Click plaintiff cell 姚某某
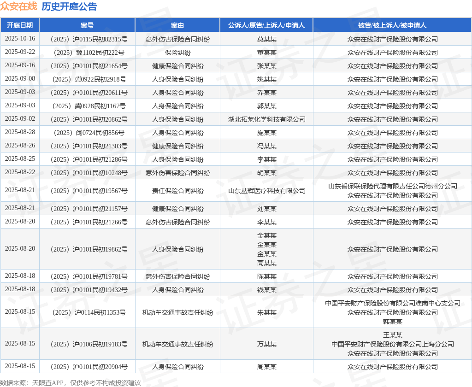 point(267,79)
